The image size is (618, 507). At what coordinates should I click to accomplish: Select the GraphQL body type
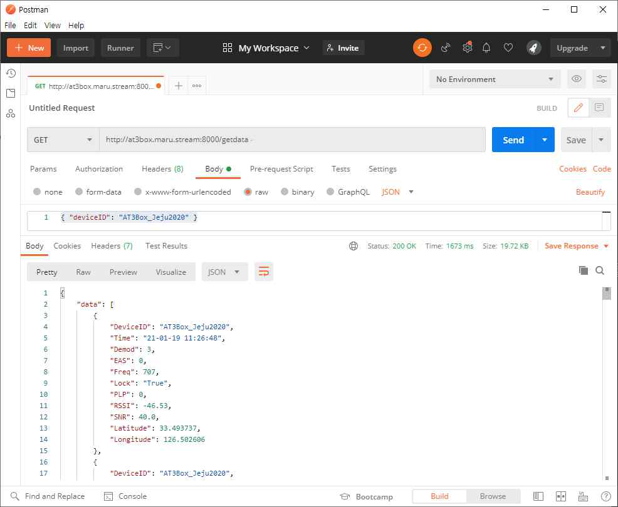[x=330, y=192]
